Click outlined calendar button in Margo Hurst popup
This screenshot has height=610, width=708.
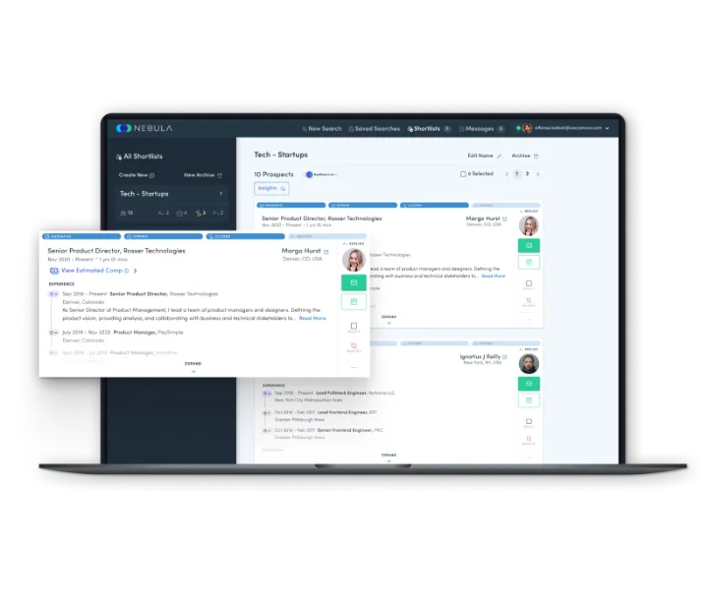354,304
